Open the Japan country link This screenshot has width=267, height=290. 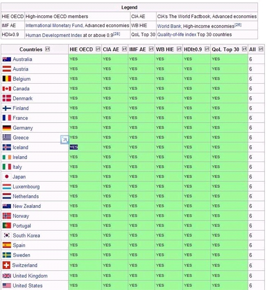pos(19,177)
